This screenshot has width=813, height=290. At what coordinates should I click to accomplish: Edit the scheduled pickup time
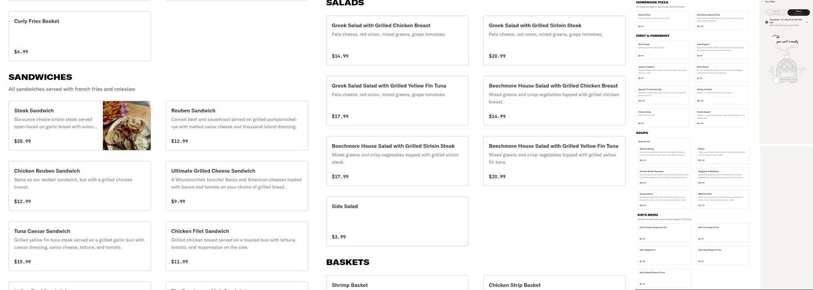pyautogui.click(x=807, y=22)
